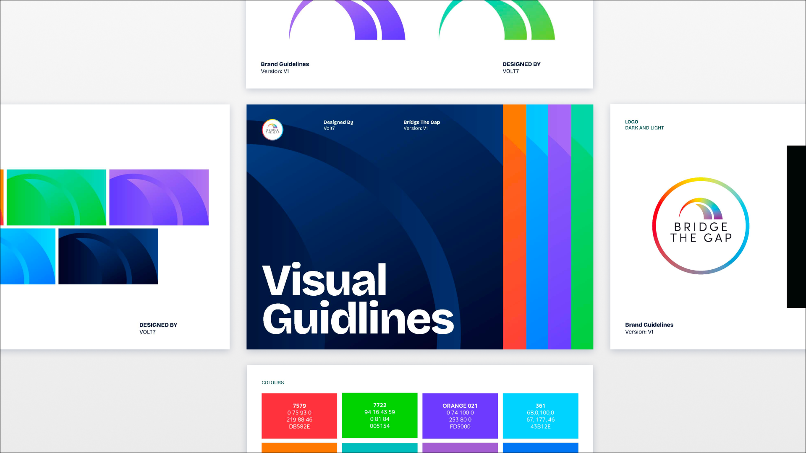Click the green gradient arch tile on the left slide
Viewport: 806px width, 453px height.
57,197
